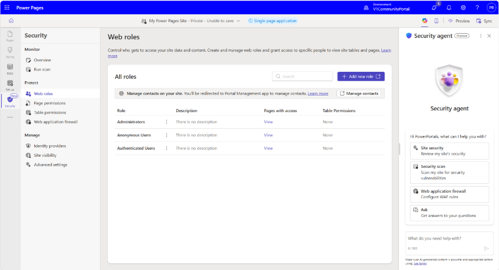Open the notifications bell
This screenshot has height=270, width=499.
[449, 8]
